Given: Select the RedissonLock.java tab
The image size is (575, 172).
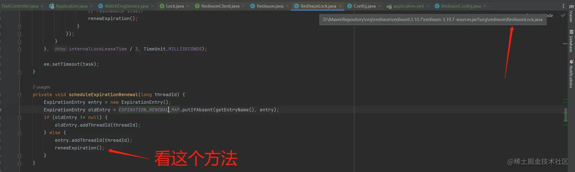Looking at the screenshot, I should pyautogui.click(x=318, y=6).
